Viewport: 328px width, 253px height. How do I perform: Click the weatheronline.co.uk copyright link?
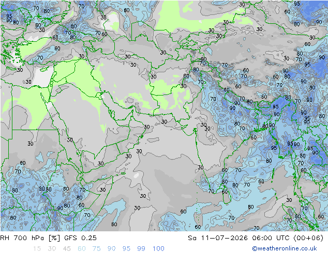pyautogui.click(x=285, y=248)
